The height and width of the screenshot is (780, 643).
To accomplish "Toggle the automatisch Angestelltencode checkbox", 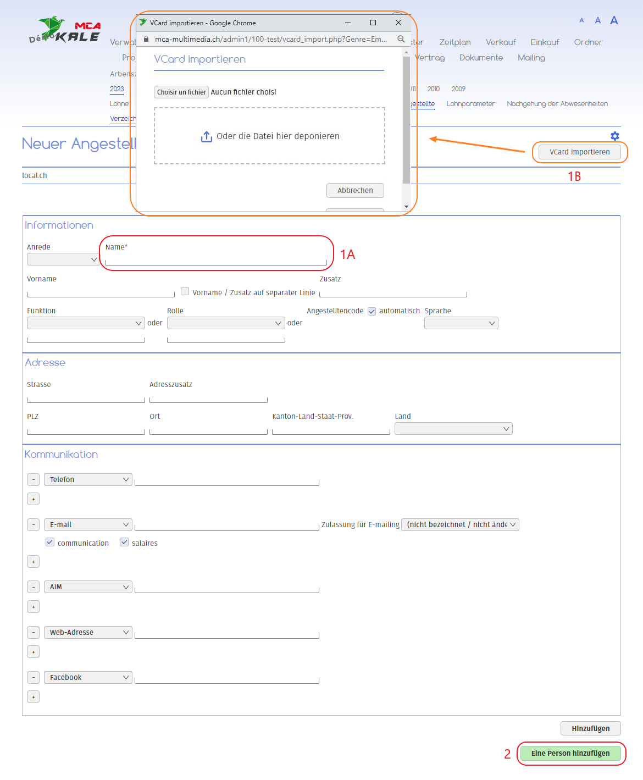I will point(372,311).
